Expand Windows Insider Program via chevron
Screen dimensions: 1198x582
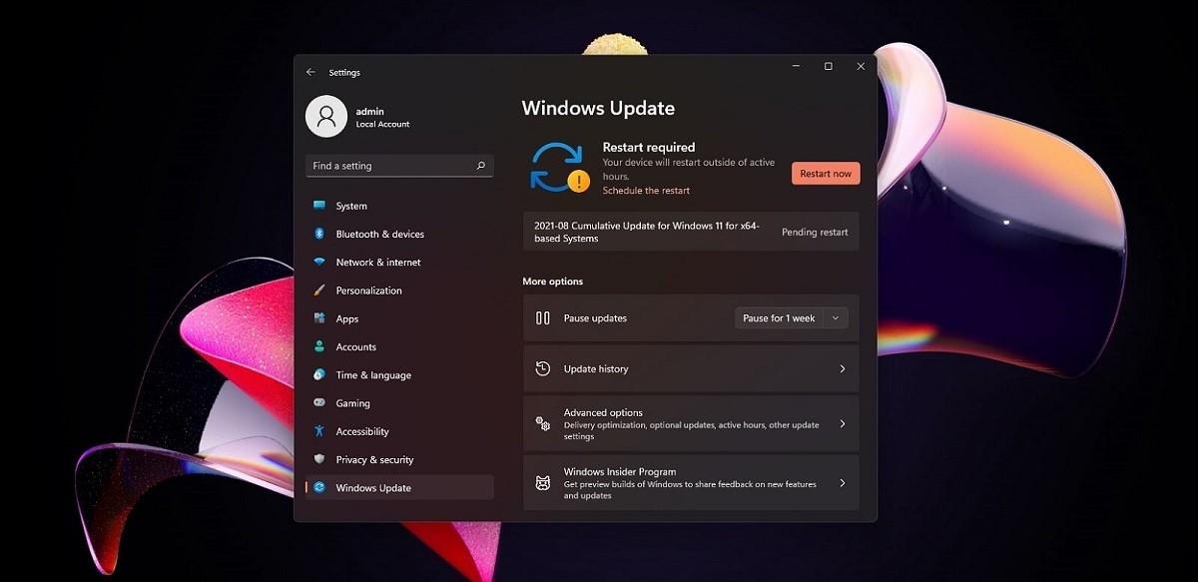point(843,483)
